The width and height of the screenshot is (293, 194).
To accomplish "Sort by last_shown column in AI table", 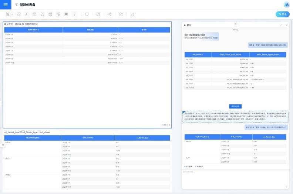I will tap(198, 54).
